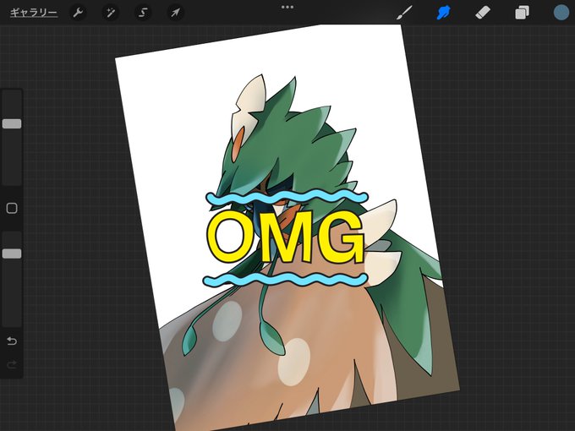Click the brush size slider handle

click(12, 123)
